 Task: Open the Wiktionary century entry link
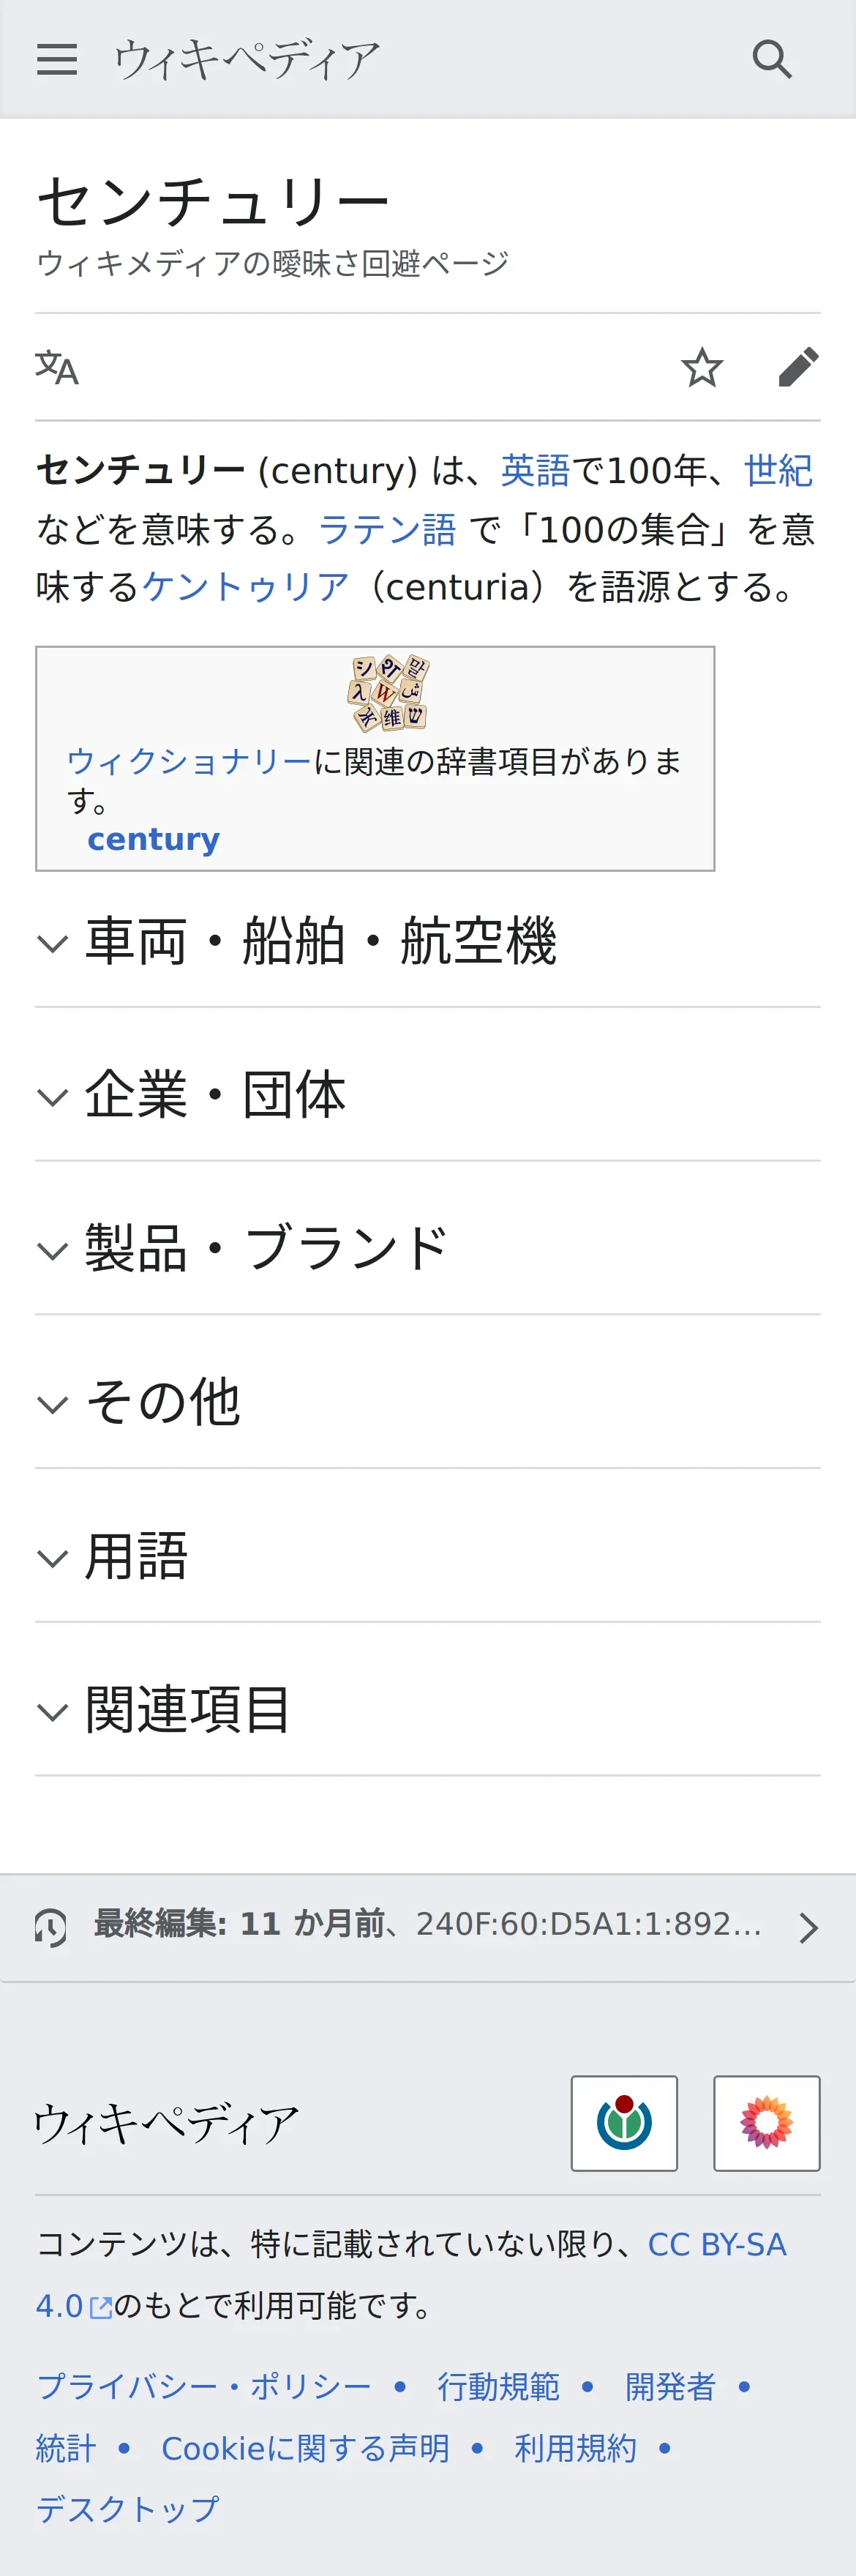[x=153, y=839]
